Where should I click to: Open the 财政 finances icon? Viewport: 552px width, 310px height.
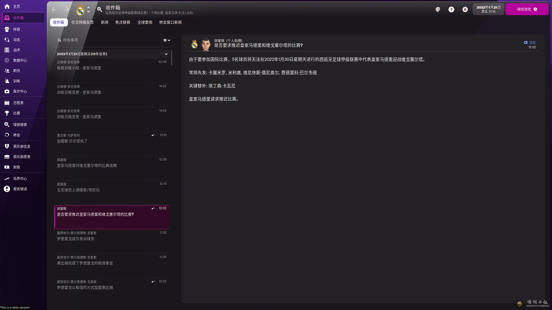pos(7,167)
